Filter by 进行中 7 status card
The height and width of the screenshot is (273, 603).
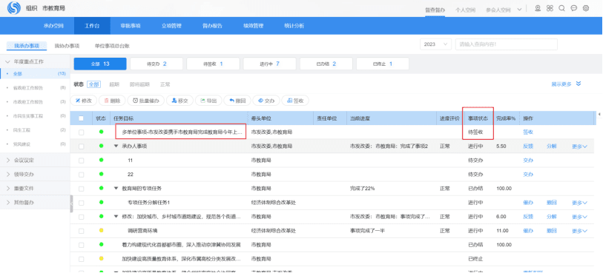point(269,64)
